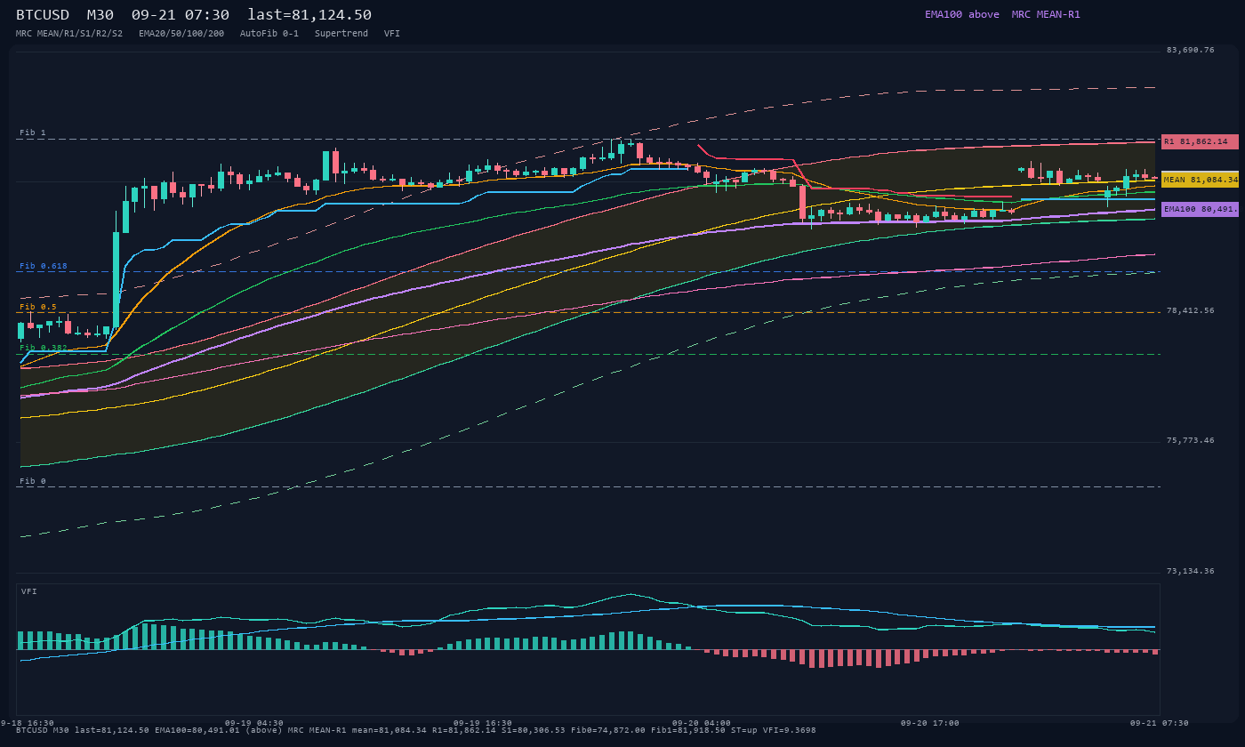
Task: Click the 'Fib 0.382' level label
Action: click(x=44, y=349)
